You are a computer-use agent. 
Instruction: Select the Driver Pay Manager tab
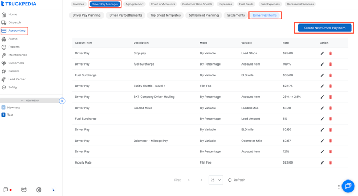105,4
